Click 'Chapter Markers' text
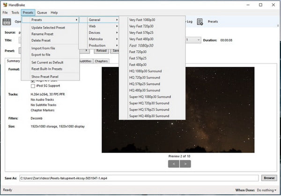281x196 pixels. [x=43, y=110]
